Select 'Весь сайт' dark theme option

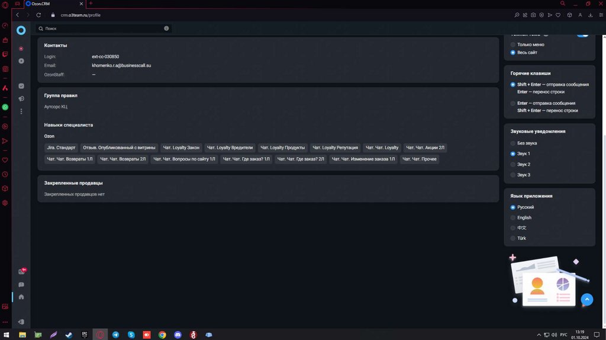coord(524,53)
